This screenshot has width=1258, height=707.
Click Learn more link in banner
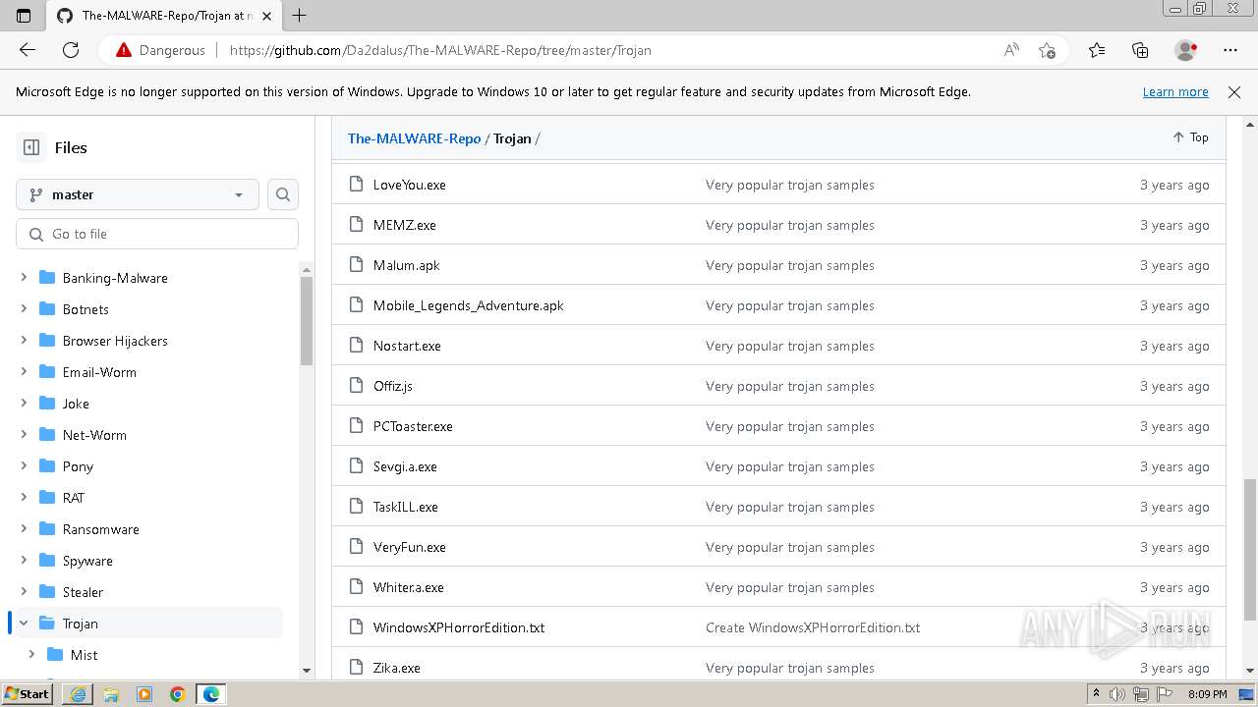coord(1175,91)
